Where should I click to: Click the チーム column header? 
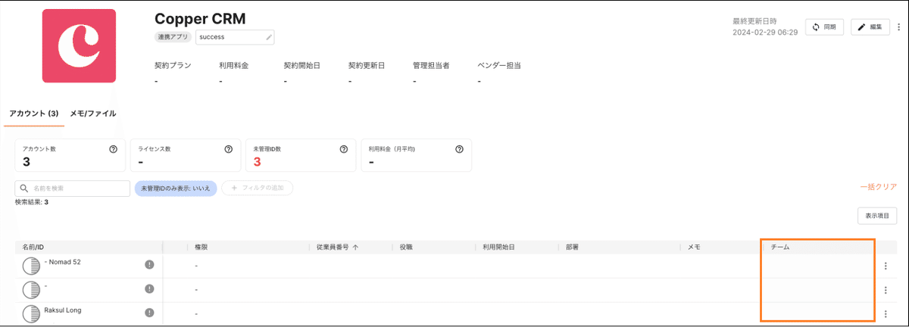[779, 247]
